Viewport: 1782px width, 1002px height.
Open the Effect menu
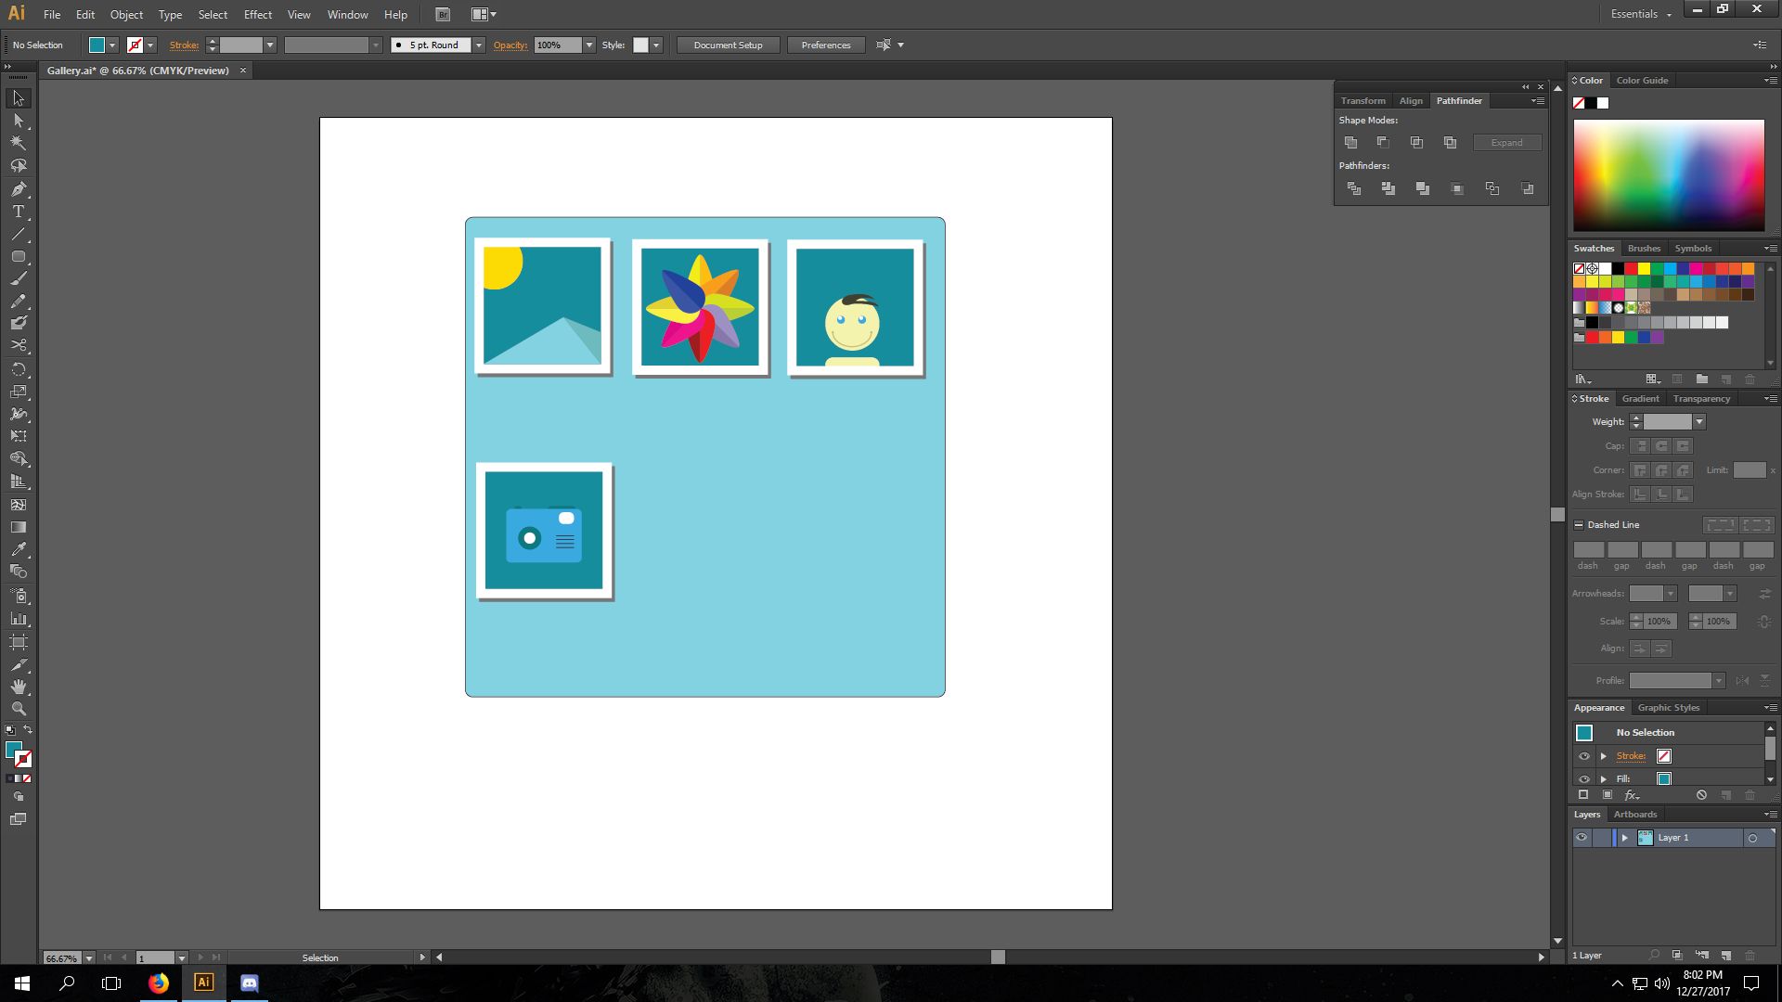point(257,15)
